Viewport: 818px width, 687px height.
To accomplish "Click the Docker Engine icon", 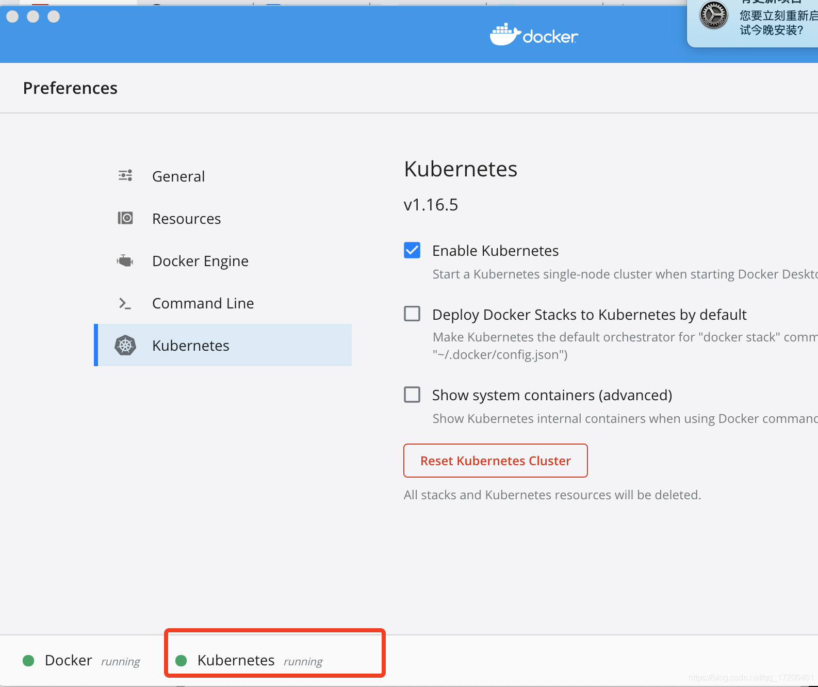I will click(x=125, y=260).
